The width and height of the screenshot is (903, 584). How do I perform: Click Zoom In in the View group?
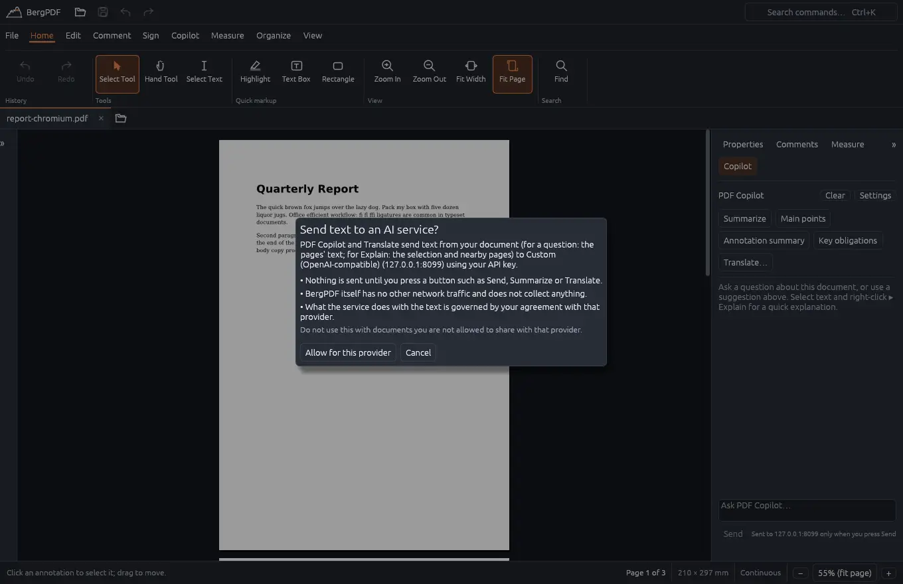tap(387, 74)
